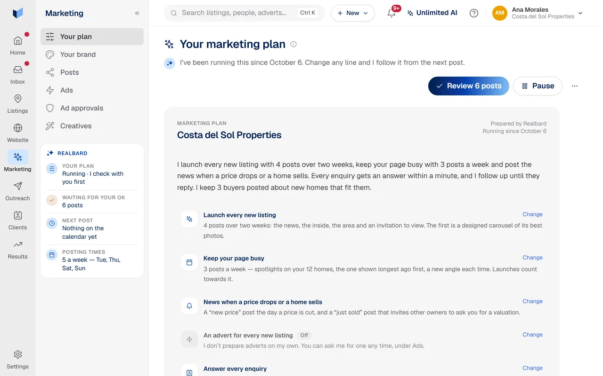Screen dimensions: 603x376
Task: Open Ads in Marketing menu
Action: 92,90
